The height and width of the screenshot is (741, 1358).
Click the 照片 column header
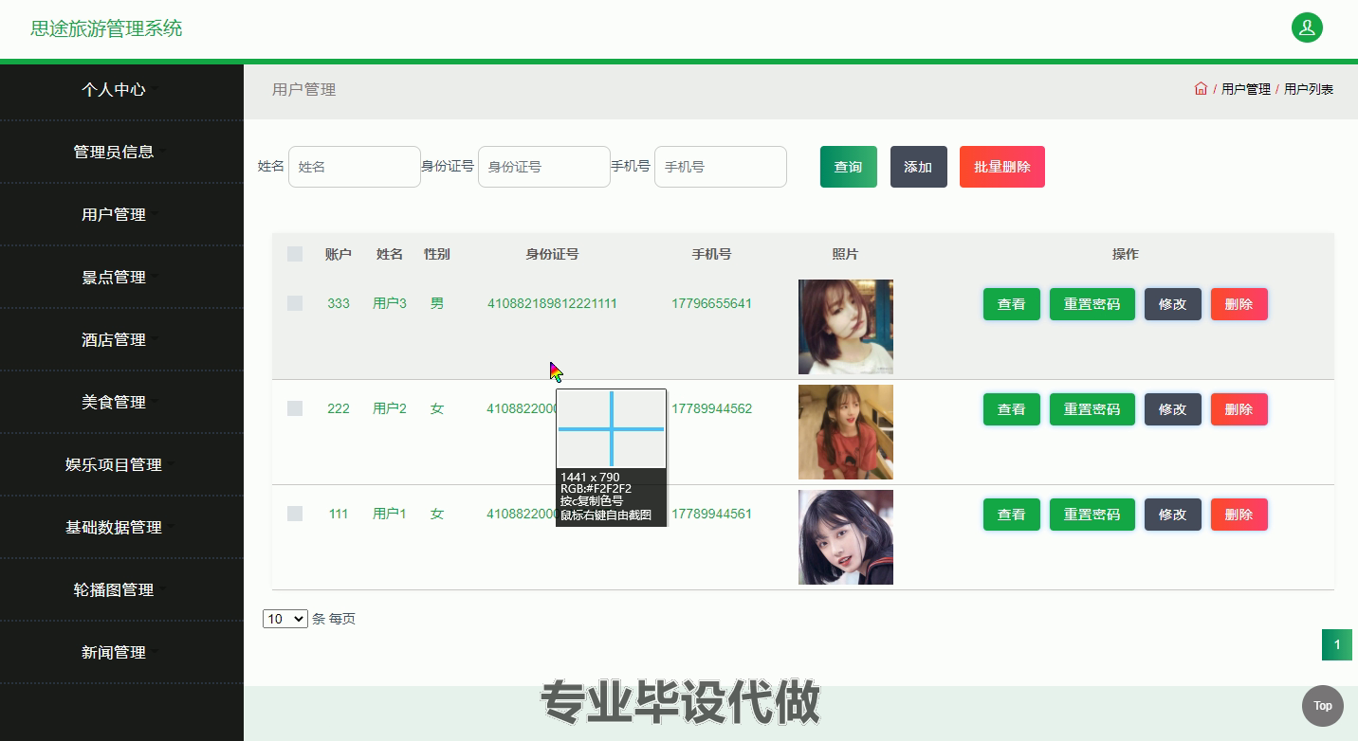[846, 254]
